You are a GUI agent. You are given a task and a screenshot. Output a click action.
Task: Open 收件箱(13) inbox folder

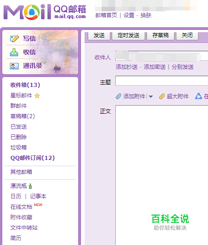coord(25,85)
